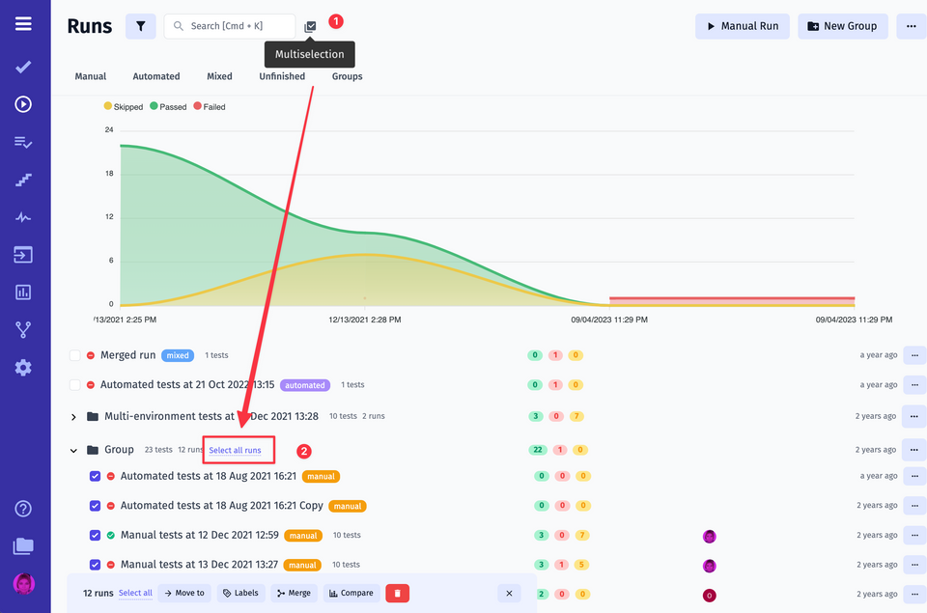The image size is (927, 613).
Task: Open the Tests checkmark sidebar icon
Action: 23,67
